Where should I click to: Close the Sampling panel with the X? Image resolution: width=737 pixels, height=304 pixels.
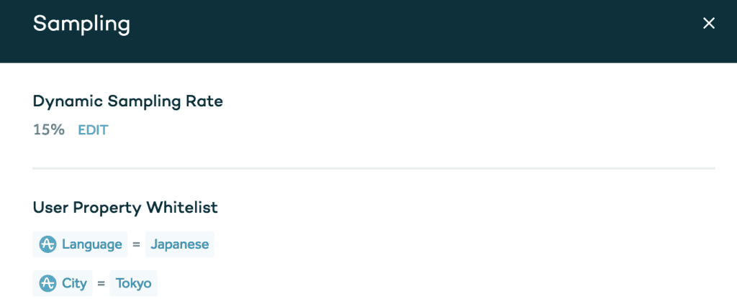pos(709,24)
